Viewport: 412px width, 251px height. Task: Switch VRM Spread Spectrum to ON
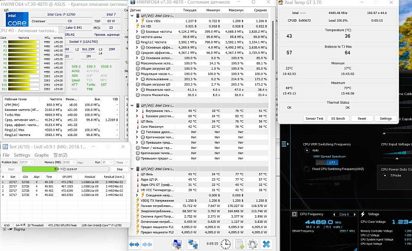click(x=321, y=162)
